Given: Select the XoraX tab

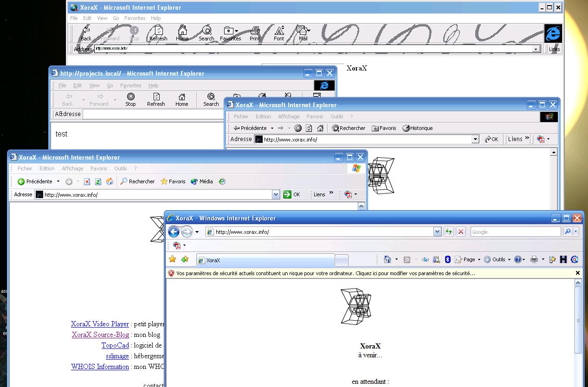Looking at the screenshot, I should [x=265, y=260].
